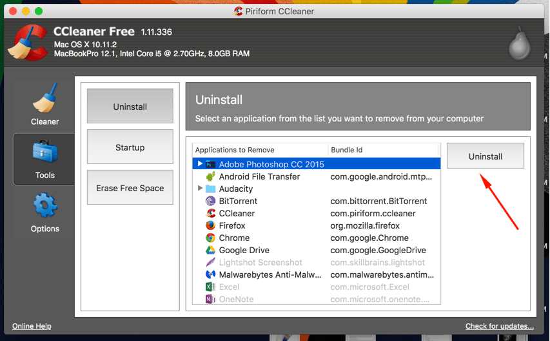
Task: Click bundle id com.bittorrent.BitTorrent
Action: click(x=378, y=201)
